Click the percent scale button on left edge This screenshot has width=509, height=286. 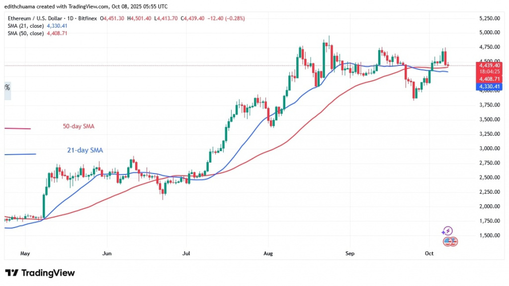click(x=7, y=87)
